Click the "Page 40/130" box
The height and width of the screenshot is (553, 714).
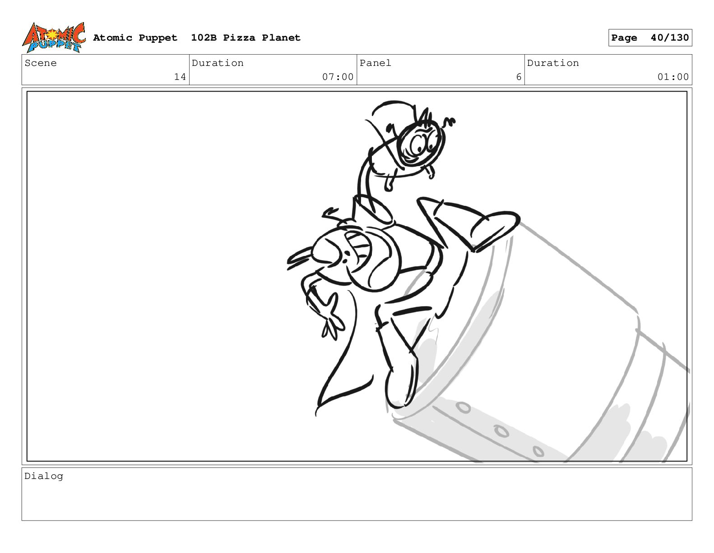pos(650,37)
